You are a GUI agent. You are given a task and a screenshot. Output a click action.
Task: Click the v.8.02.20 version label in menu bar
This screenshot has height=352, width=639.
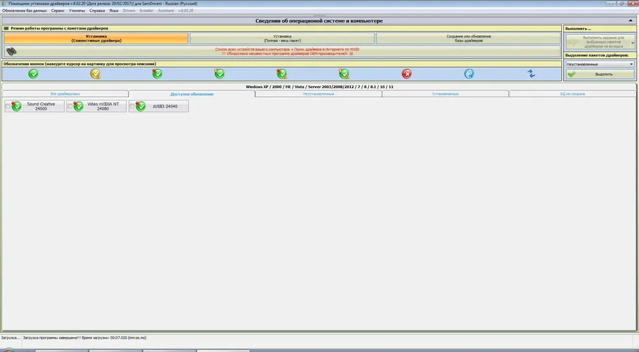coord(185,11)
